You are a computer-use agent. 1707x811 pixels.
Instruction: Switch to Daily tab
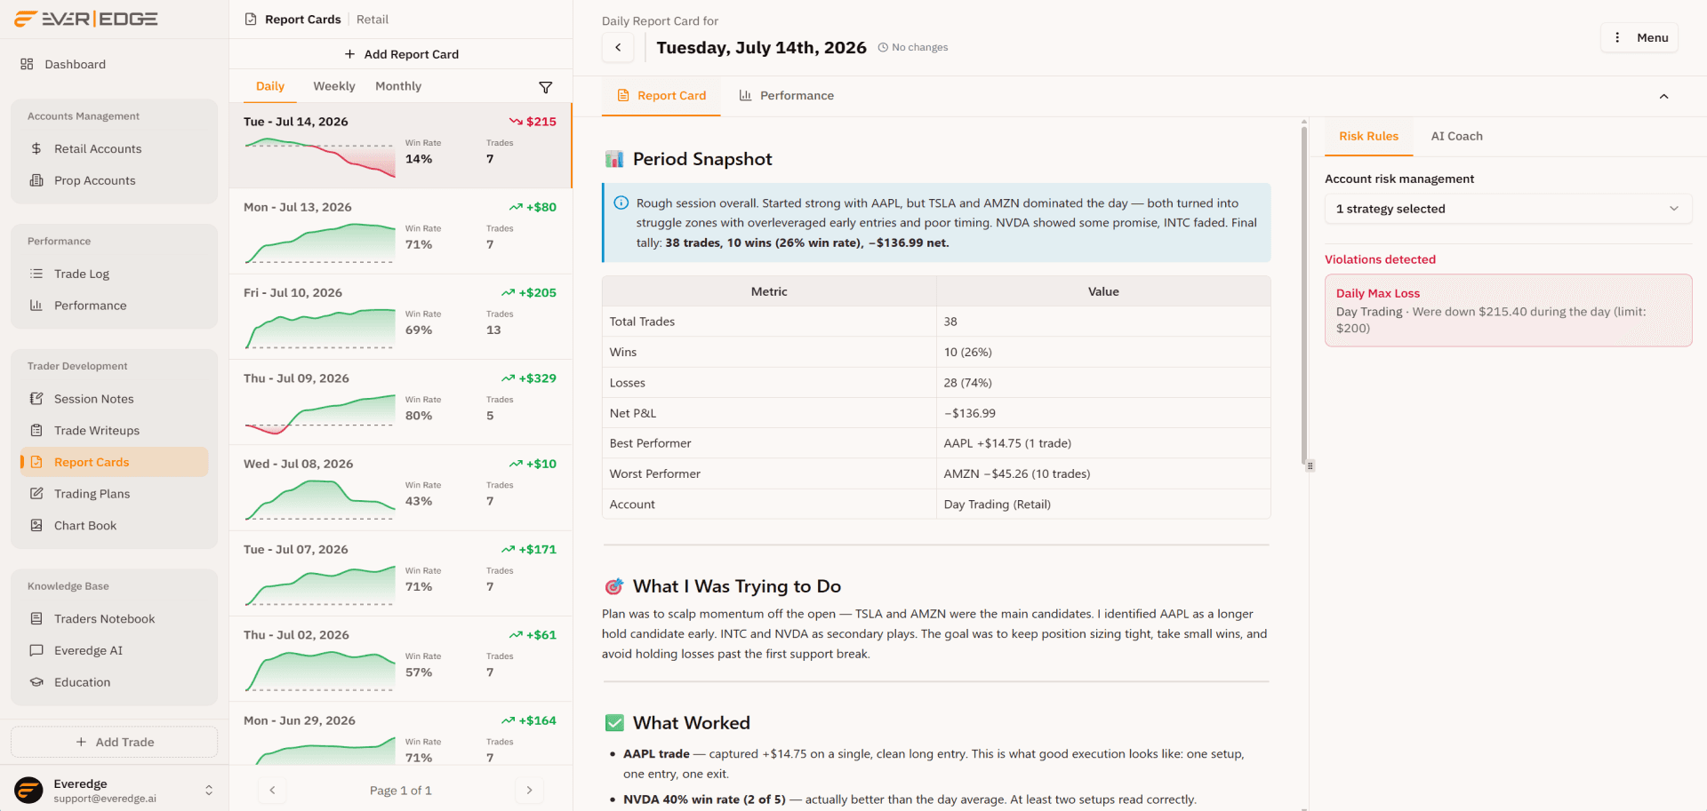[270, 86]
